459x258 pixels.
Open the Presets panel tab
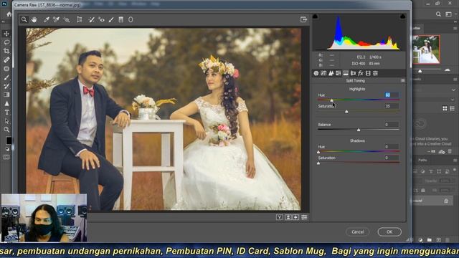376,73
